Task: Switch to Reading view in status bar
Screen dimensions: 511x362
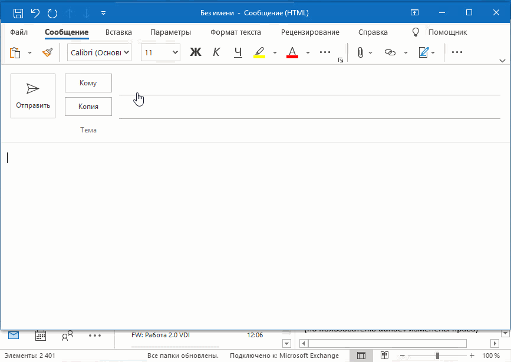Action: 384,355
